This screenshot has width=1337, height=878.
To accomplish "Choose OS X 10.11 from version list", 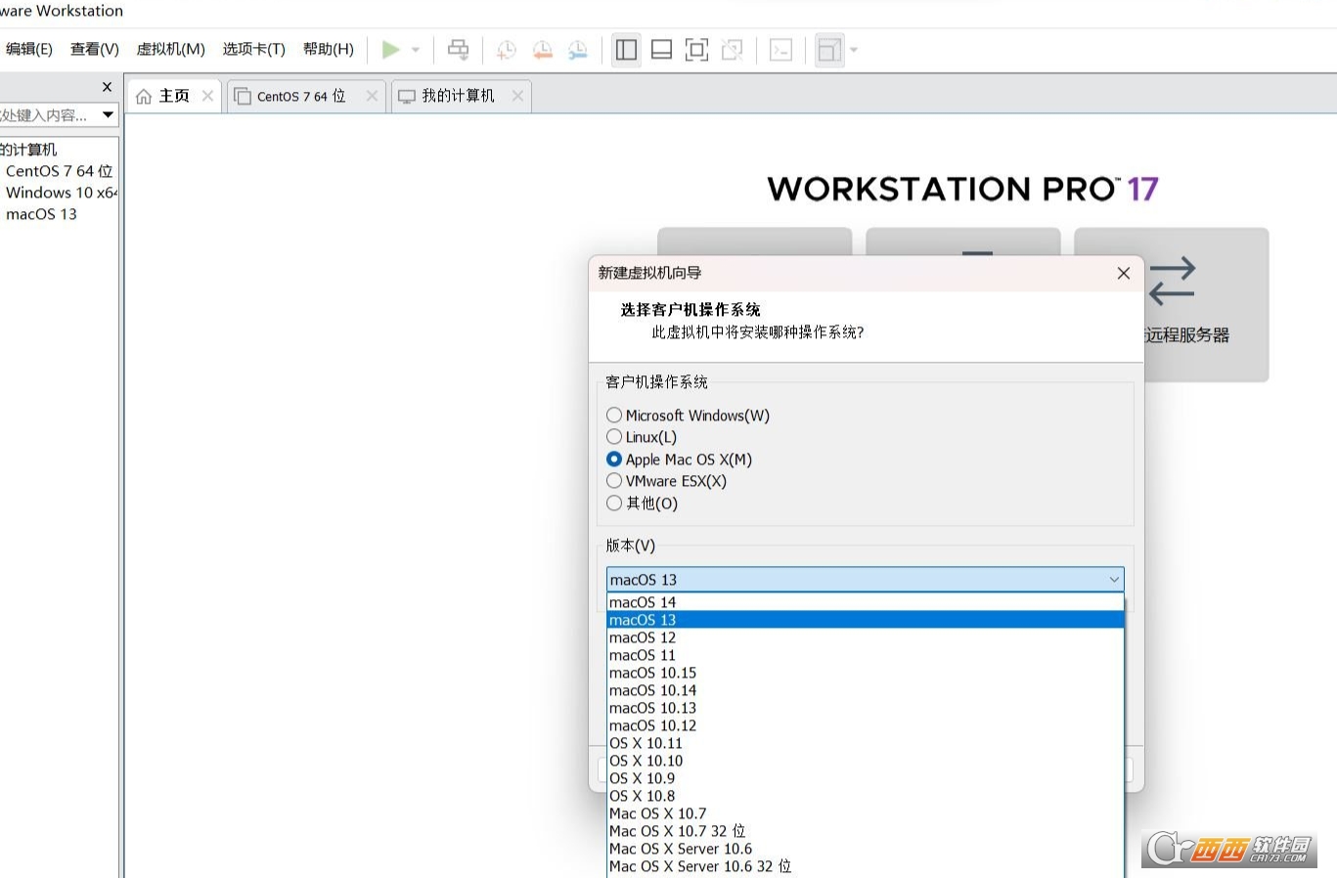I will click(865, 743).
